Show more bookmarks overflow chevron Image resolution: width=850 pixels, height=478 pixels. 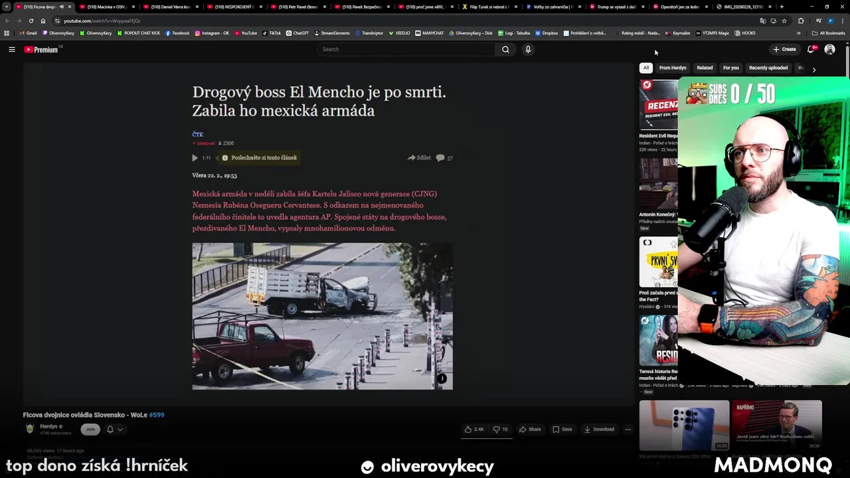pyautogui.click(x=798, y=33)
